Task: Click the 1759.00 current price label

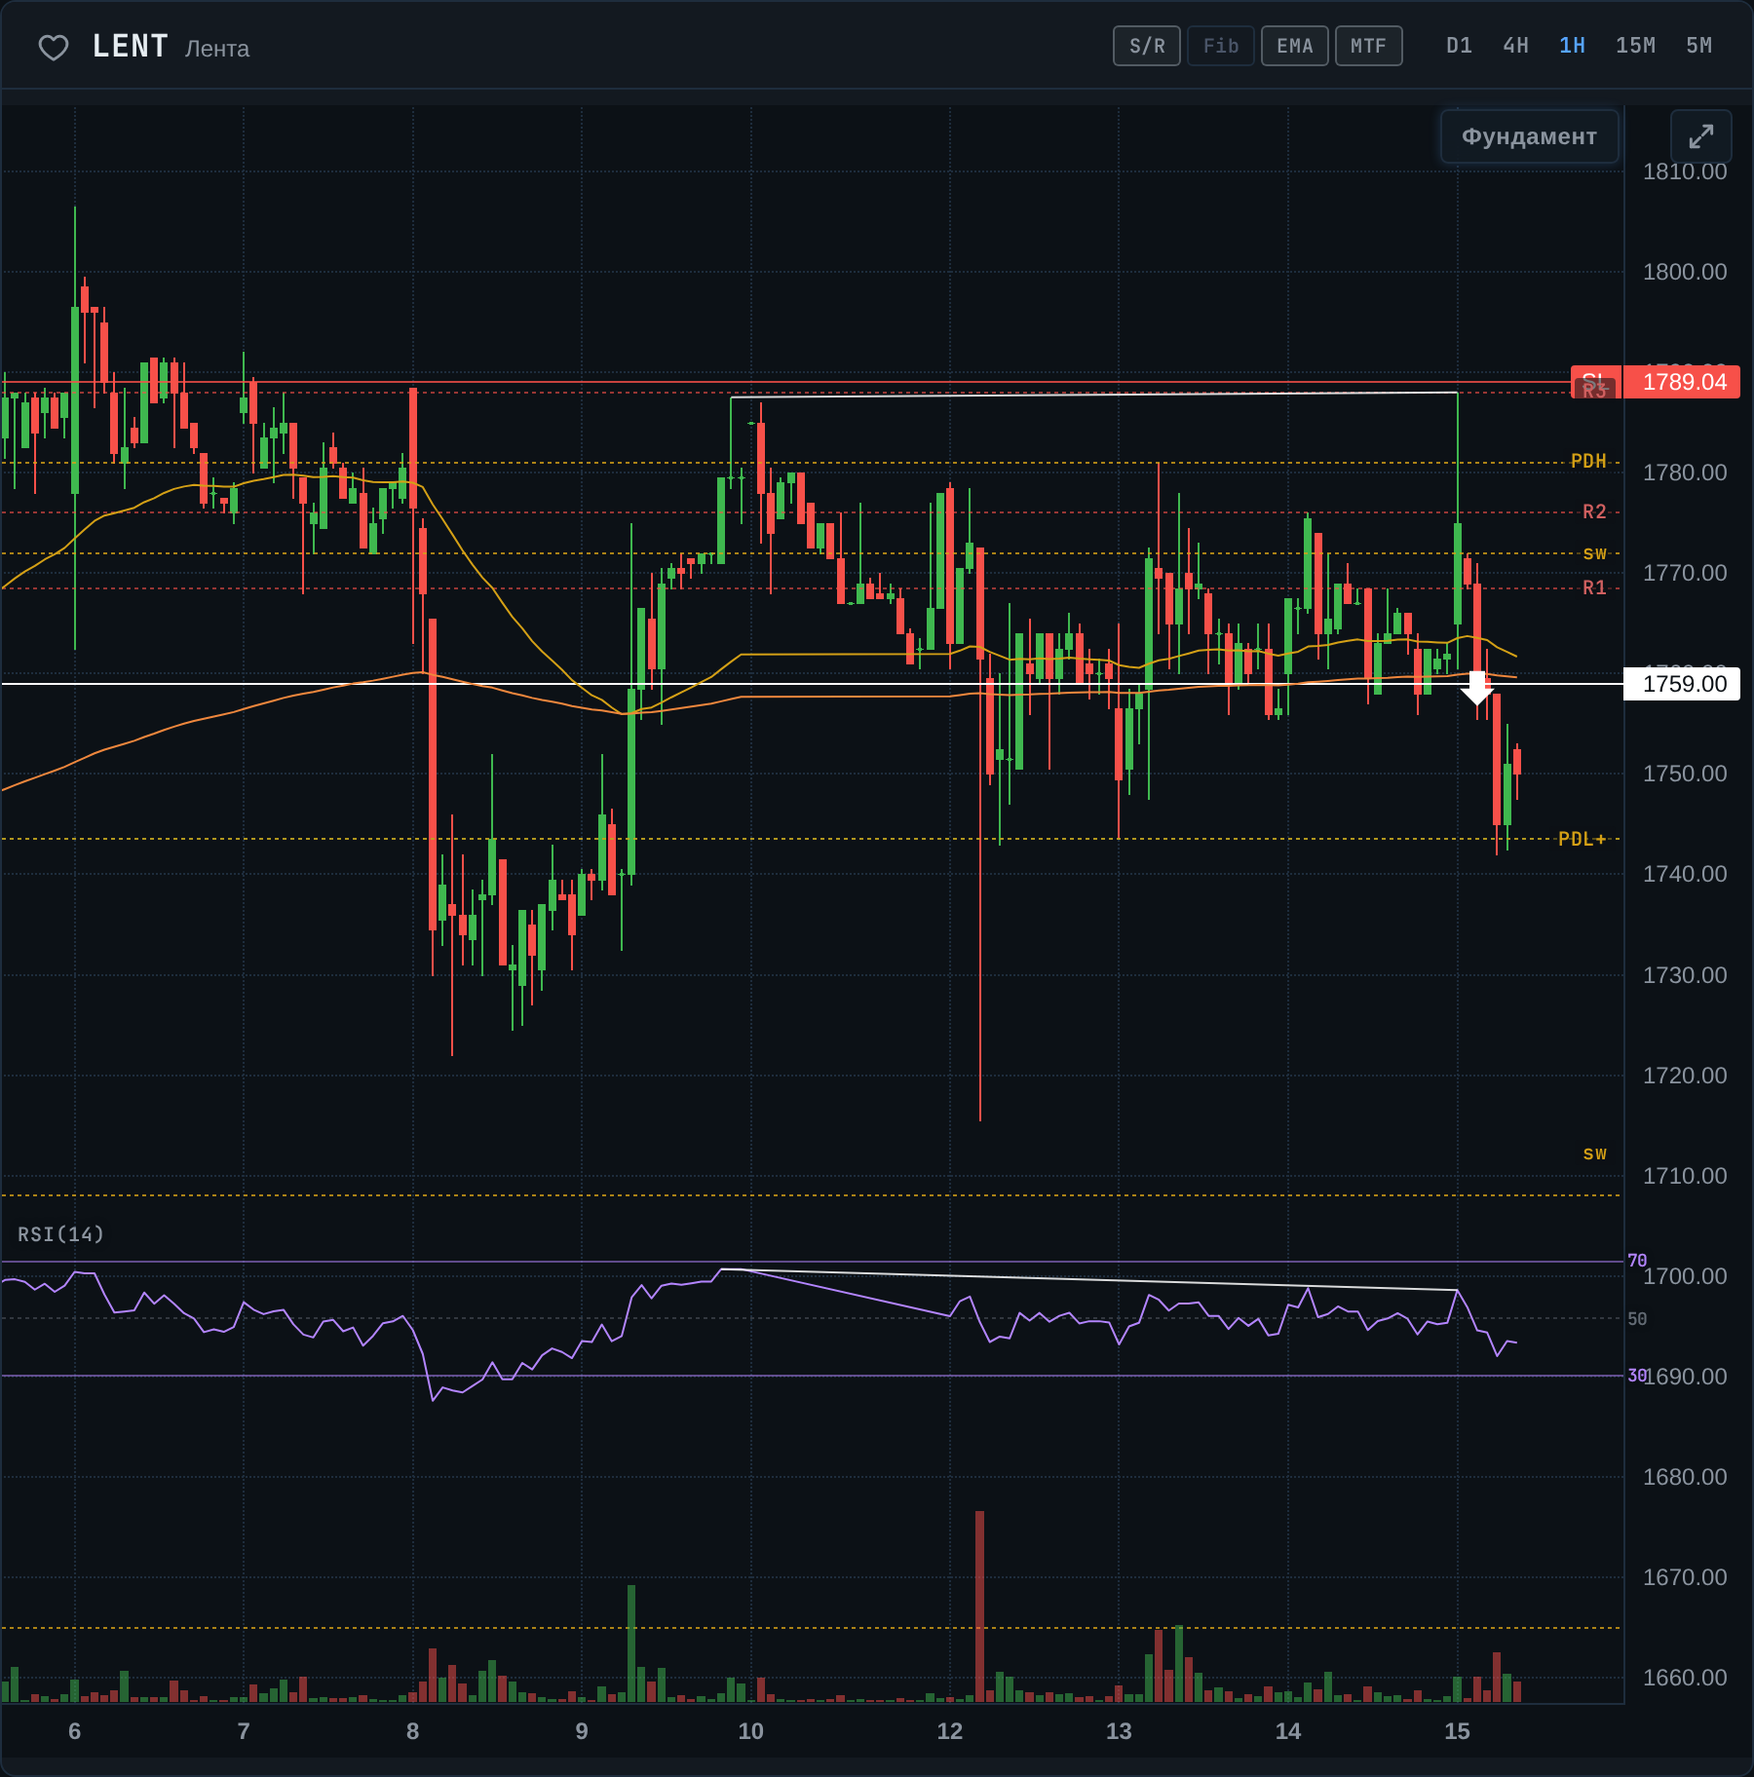Action: (1684, 684)
